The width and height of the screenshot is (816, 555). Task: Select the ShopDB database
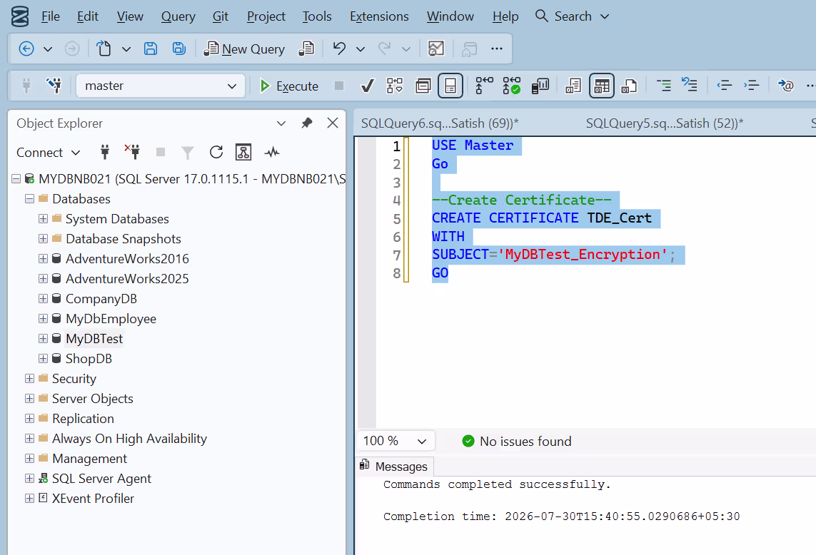click(x=89, y=359)
